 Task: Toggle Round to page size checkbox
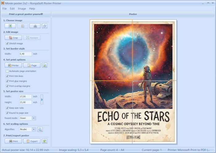(x=7, y=113)
